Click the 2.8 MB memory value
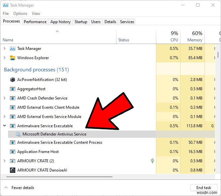The width and height of the screenshot is (221, 196). pos(196,80)
